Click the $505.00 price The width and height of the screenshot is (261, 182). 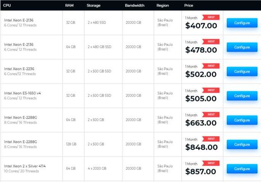[201, 99]
